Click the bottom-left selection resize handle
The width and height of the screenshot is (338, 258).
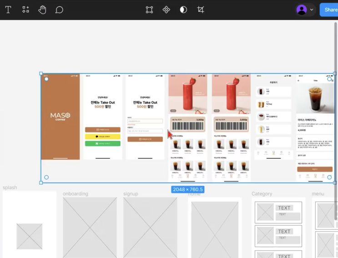pos(41,183)
